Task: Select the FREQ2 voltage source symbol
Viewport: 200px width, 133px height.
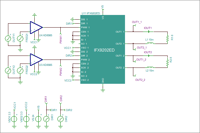Action: click(x=20, y=70)
